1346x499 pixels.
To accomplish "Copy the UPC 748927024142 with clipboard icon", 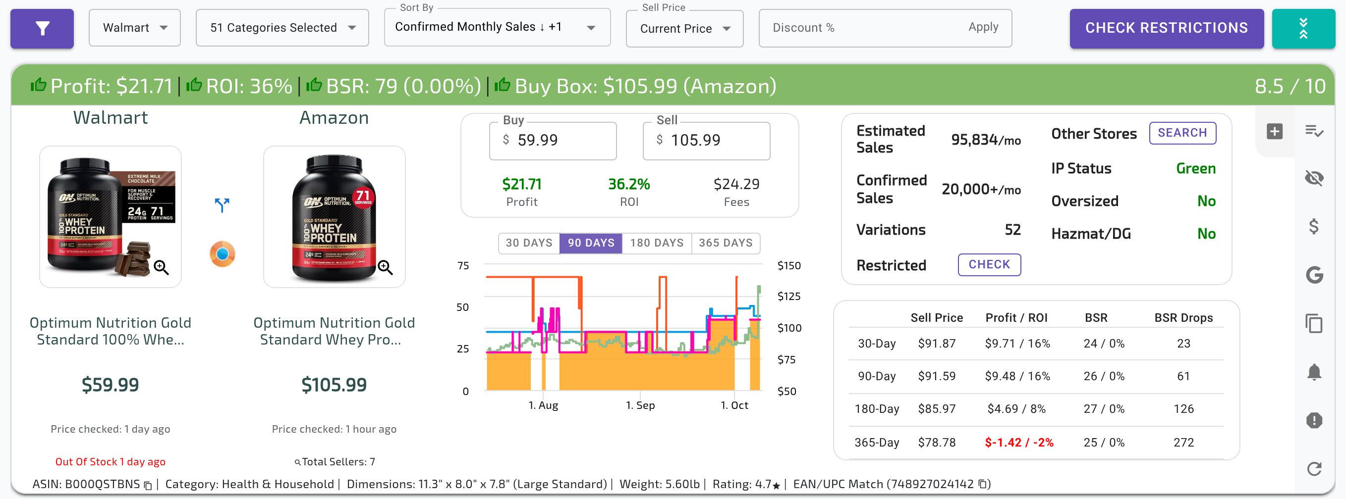I will [x=982, y=484].
